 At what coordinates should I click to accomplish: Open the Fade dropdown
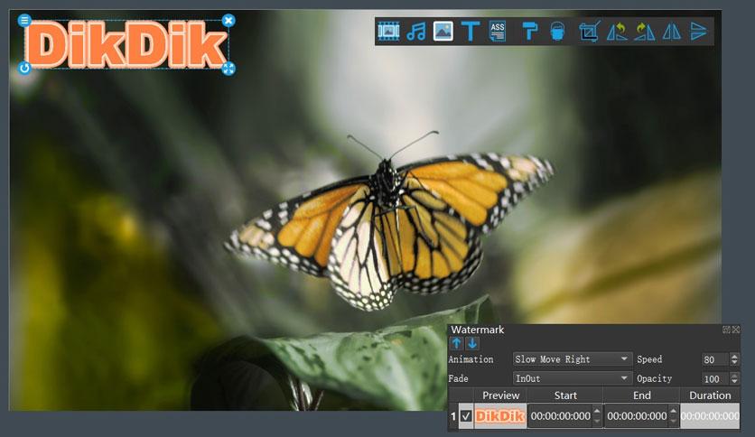click(572, 378)
